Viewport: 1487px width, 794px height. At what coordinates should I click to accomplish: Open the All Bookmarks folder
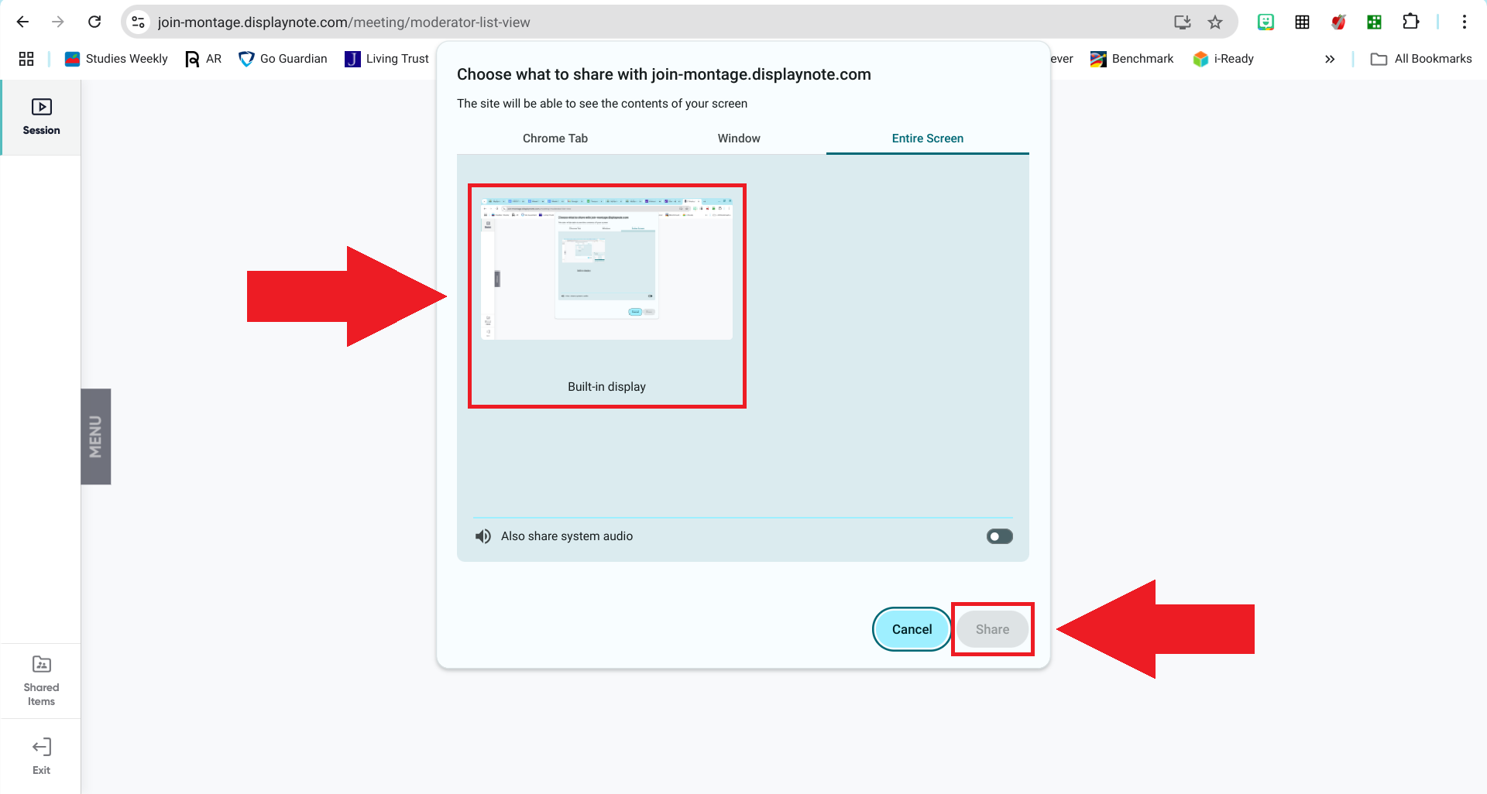[1421, 59]
